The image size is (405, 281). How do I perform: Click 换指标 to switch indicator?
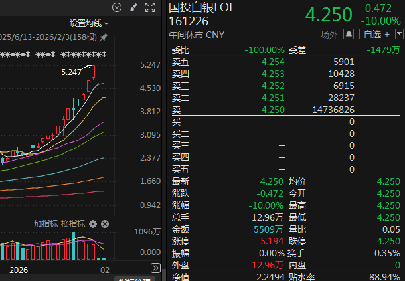pyautogui.click(x=72, y=223)
